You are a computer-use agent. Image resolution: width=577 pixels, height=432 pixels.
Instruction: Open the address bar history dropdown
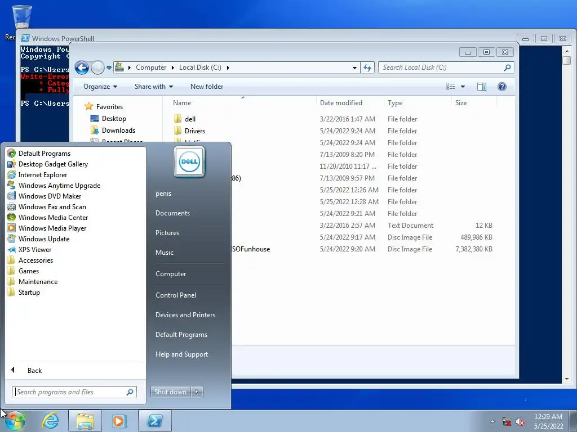click(354, 67)
